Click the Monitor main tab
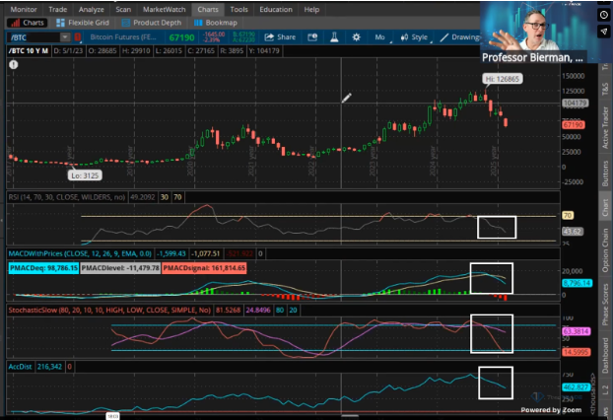The width and height of the screenshot is (613, 420). [24, 10]
